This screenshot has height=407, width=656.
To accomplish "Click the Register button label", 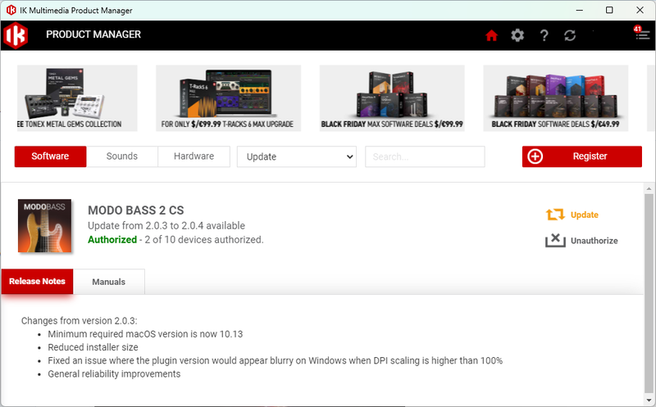I will 590,156.
